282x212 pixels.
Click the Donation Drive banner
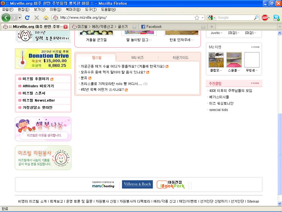(43, 59)
